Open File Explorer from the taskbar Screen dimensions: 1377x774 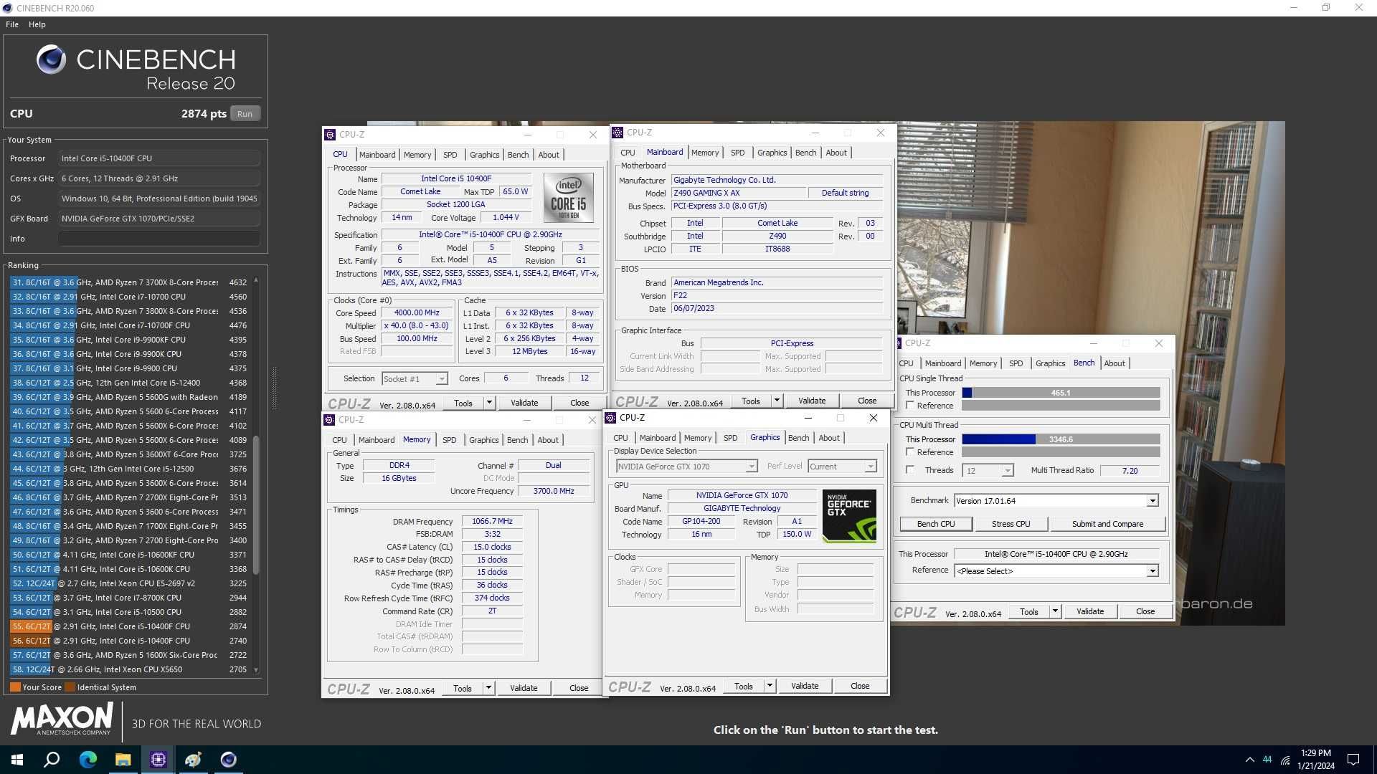[x=123, y=760]
